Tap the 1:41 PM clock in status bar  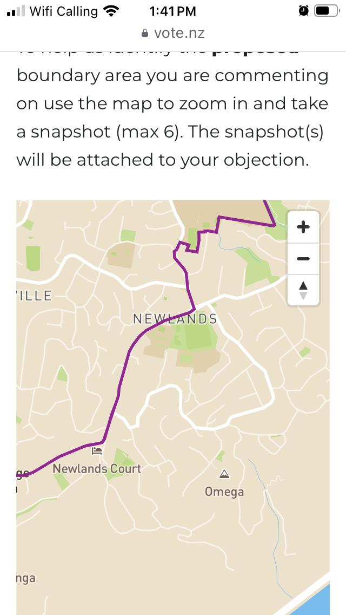coord(171,11)
